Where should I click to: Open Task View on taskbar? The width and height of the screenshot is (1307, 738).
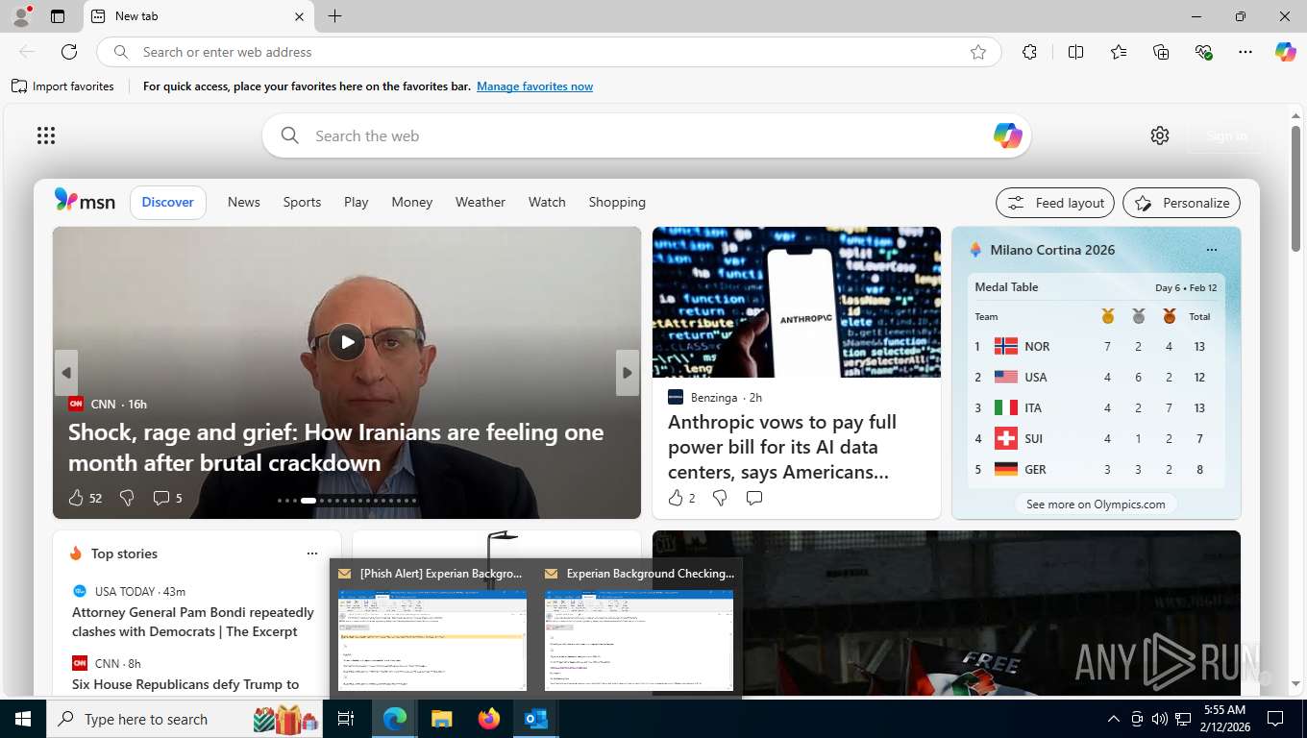pos(346,719)
